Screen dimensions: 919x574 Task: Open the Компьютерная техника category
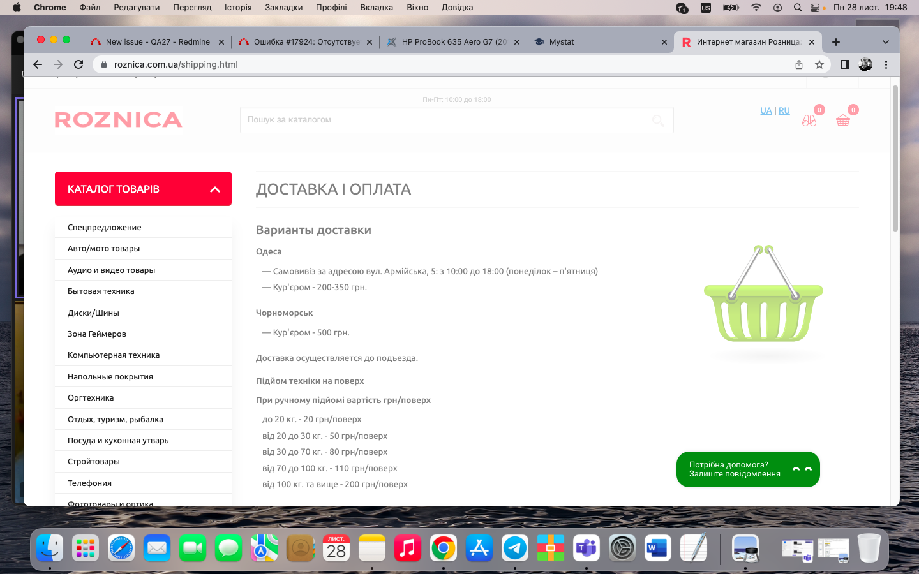coord(114,355)
